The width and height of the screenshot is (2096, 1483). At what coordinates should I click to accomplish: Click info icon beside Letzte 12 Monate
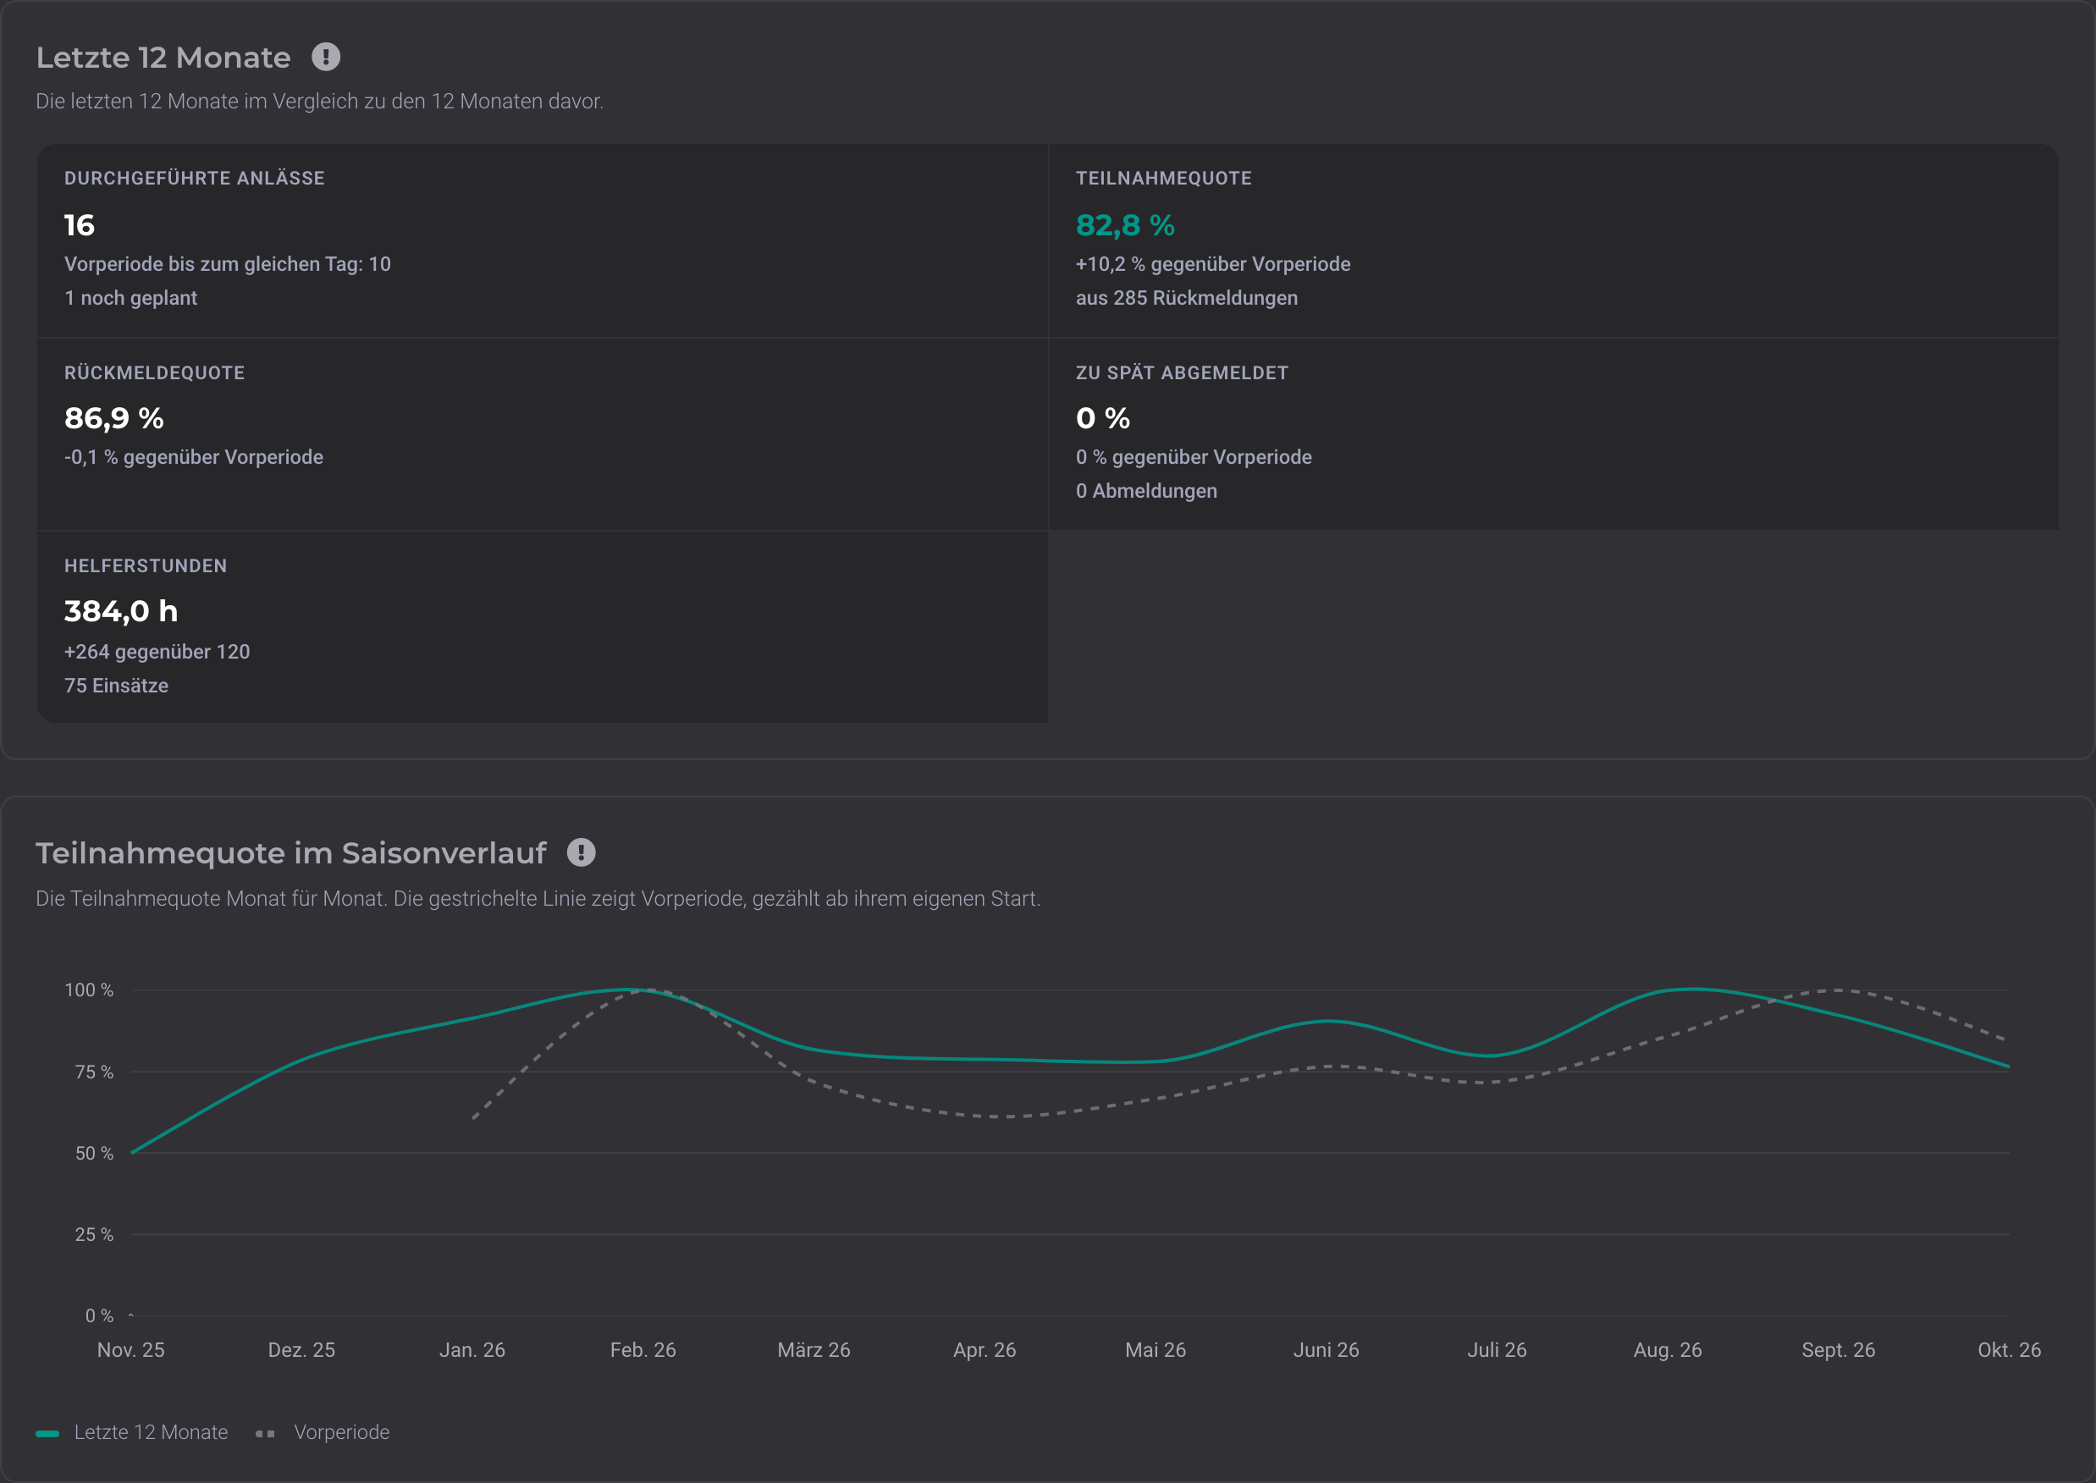pos(326,57)
